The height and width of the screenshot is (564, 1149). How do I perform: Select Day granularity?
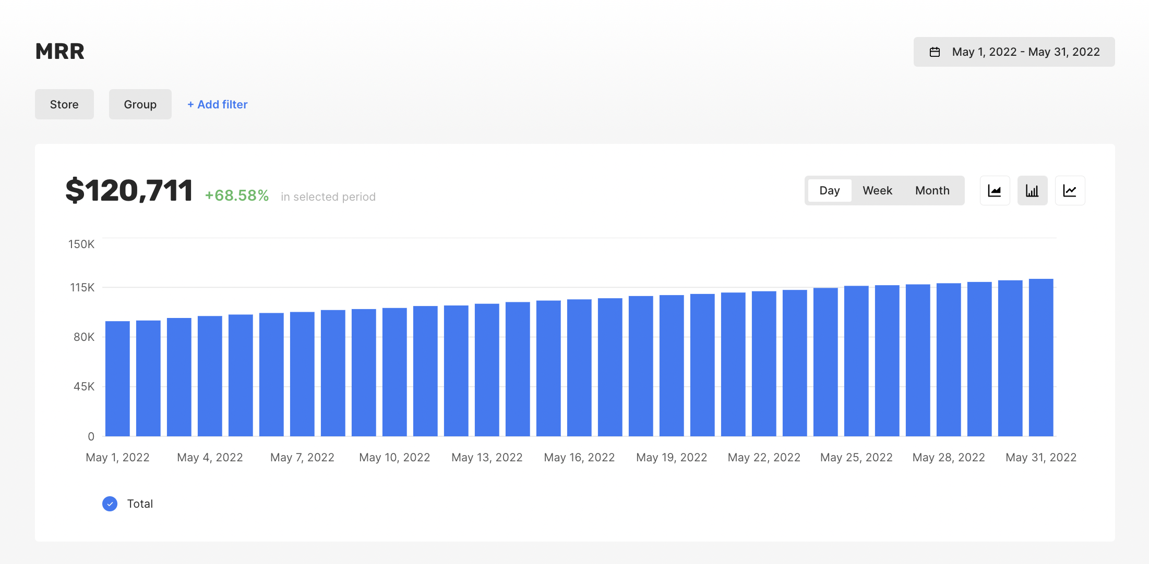tap(829, 191)
